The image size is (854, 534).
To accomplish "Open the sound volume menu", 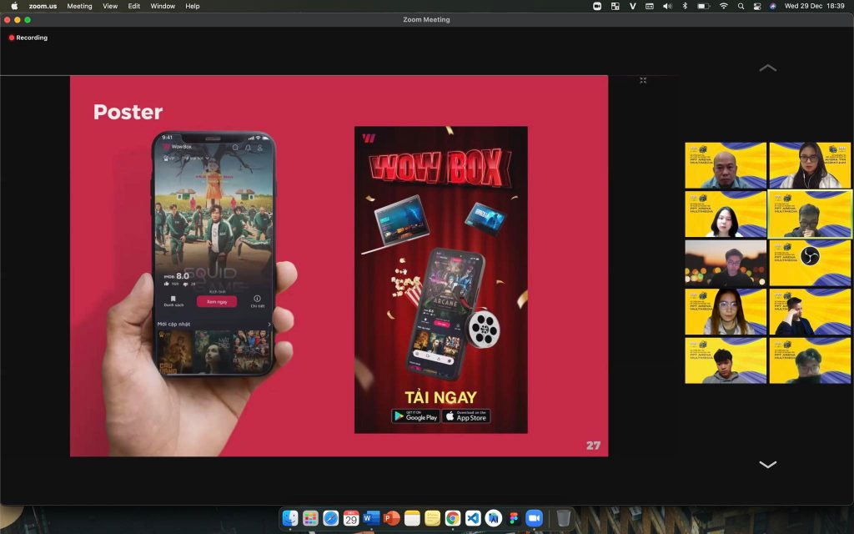I will [667, 6].
